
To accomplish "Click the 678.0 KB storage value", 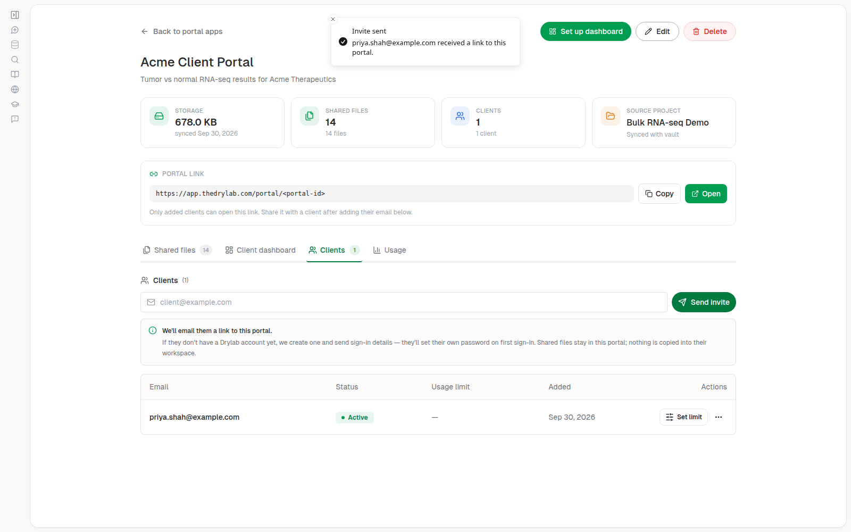I will (x=196, y=122).
